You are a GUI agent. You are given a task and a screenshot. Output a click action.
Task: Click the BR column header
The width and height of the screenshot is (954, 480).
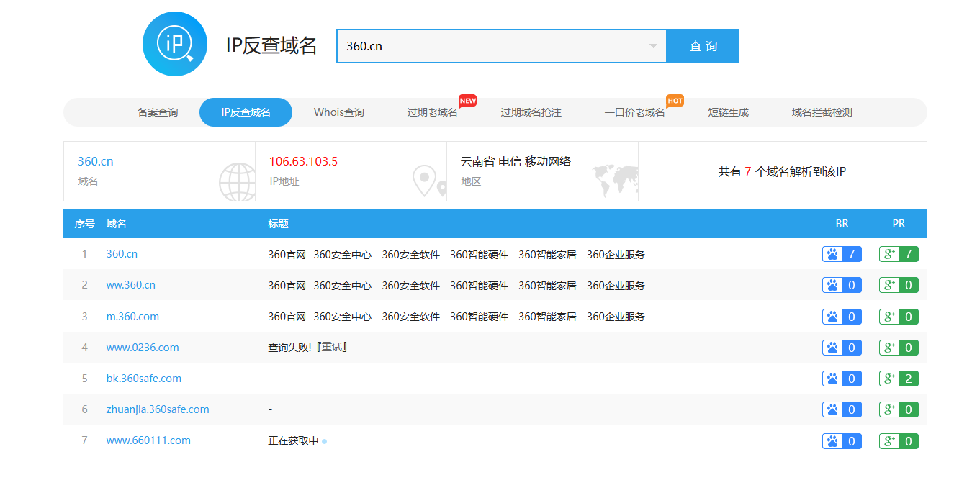pyautogui.click(x=842, y=224)
